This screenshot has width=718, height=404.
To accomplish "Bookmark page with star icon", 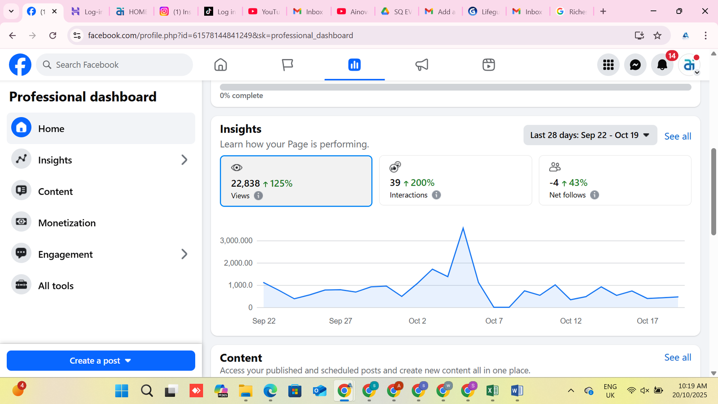I will 657,35.
